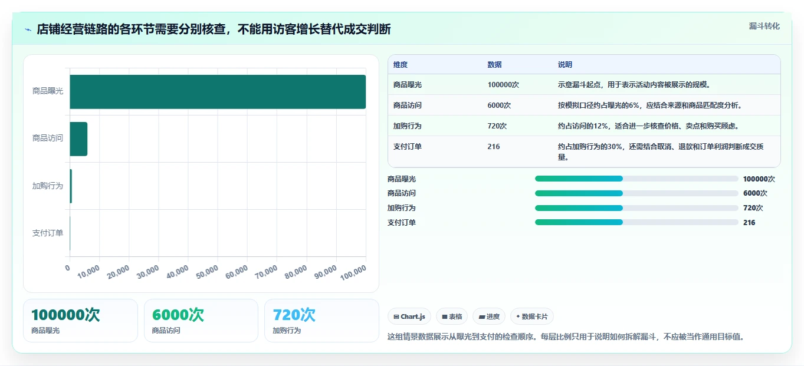The width and height of the screenshot is (804, 366).
Task: Click the 漏斗转化 tag in the header
Action: coord(764,26)
